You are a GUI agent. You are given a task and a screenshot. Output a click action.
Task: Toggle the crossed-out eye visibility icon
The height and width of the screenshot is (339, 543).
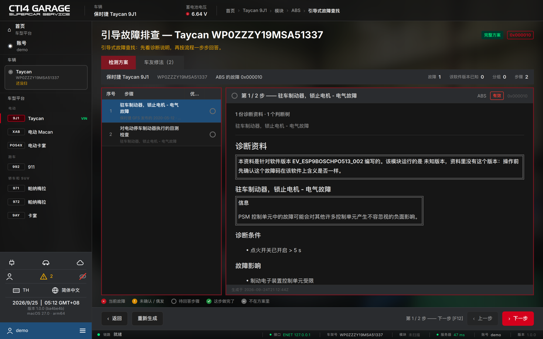click(x=82, y=277)
